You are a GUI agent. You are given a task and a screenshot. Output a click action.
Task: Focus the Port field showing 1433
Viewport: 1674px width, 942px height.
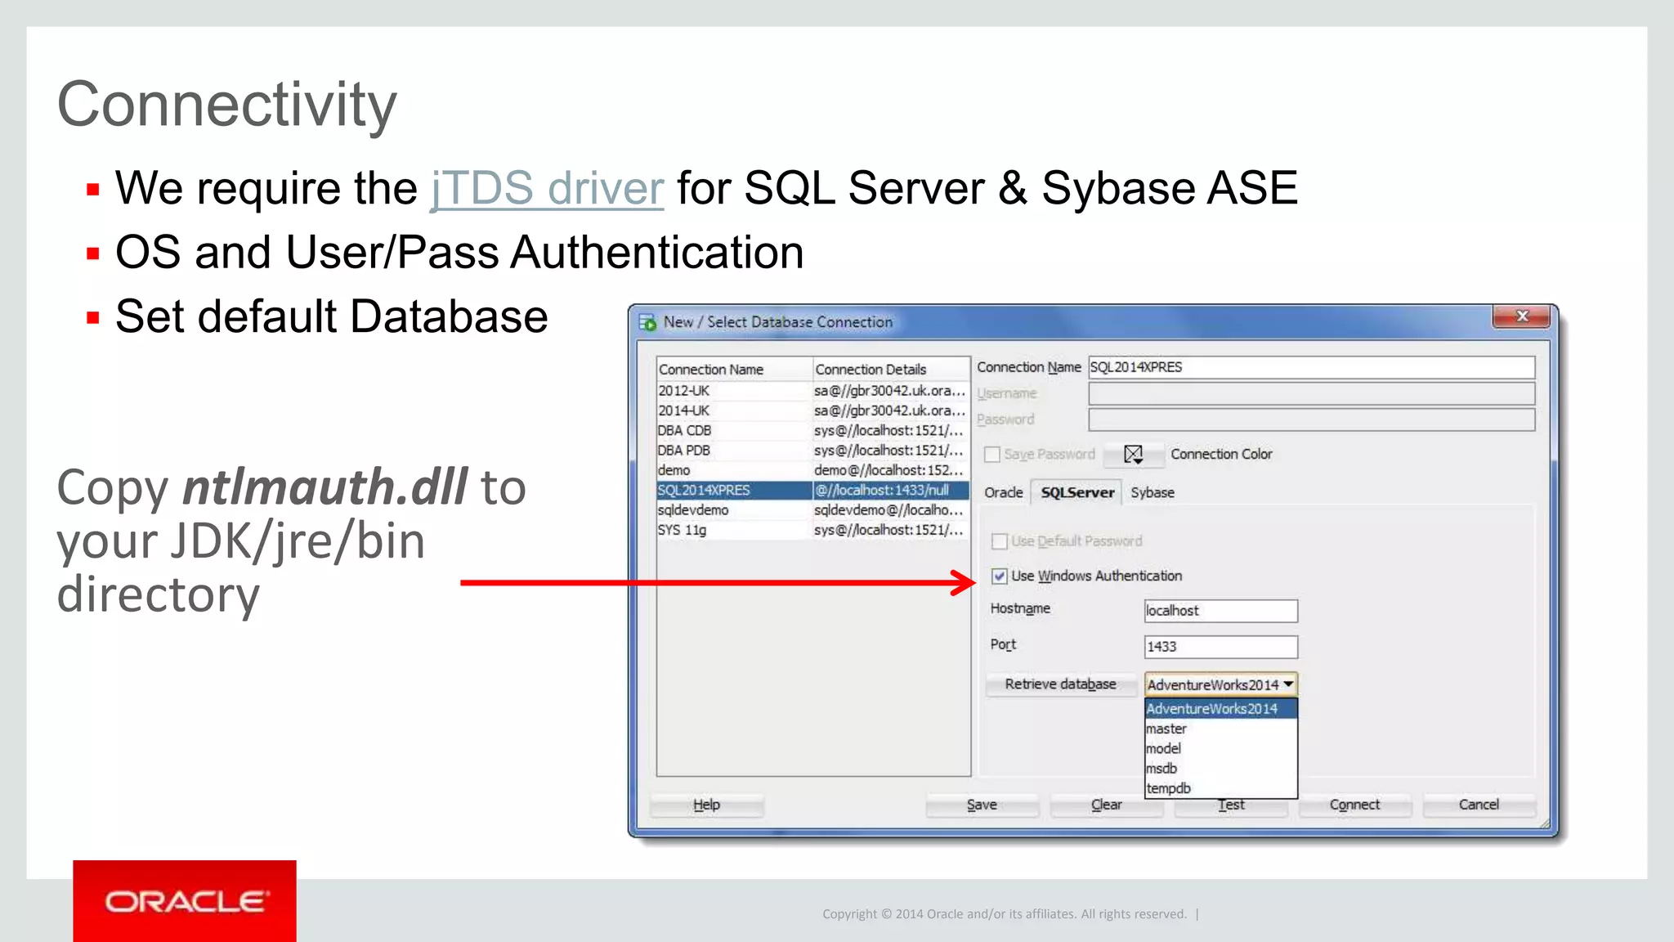(x=1221, y=647)
